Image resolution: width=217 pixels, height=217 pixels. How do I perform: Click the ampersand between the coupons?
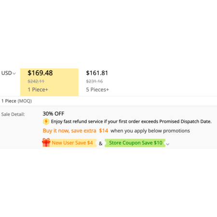coord(101,143)
